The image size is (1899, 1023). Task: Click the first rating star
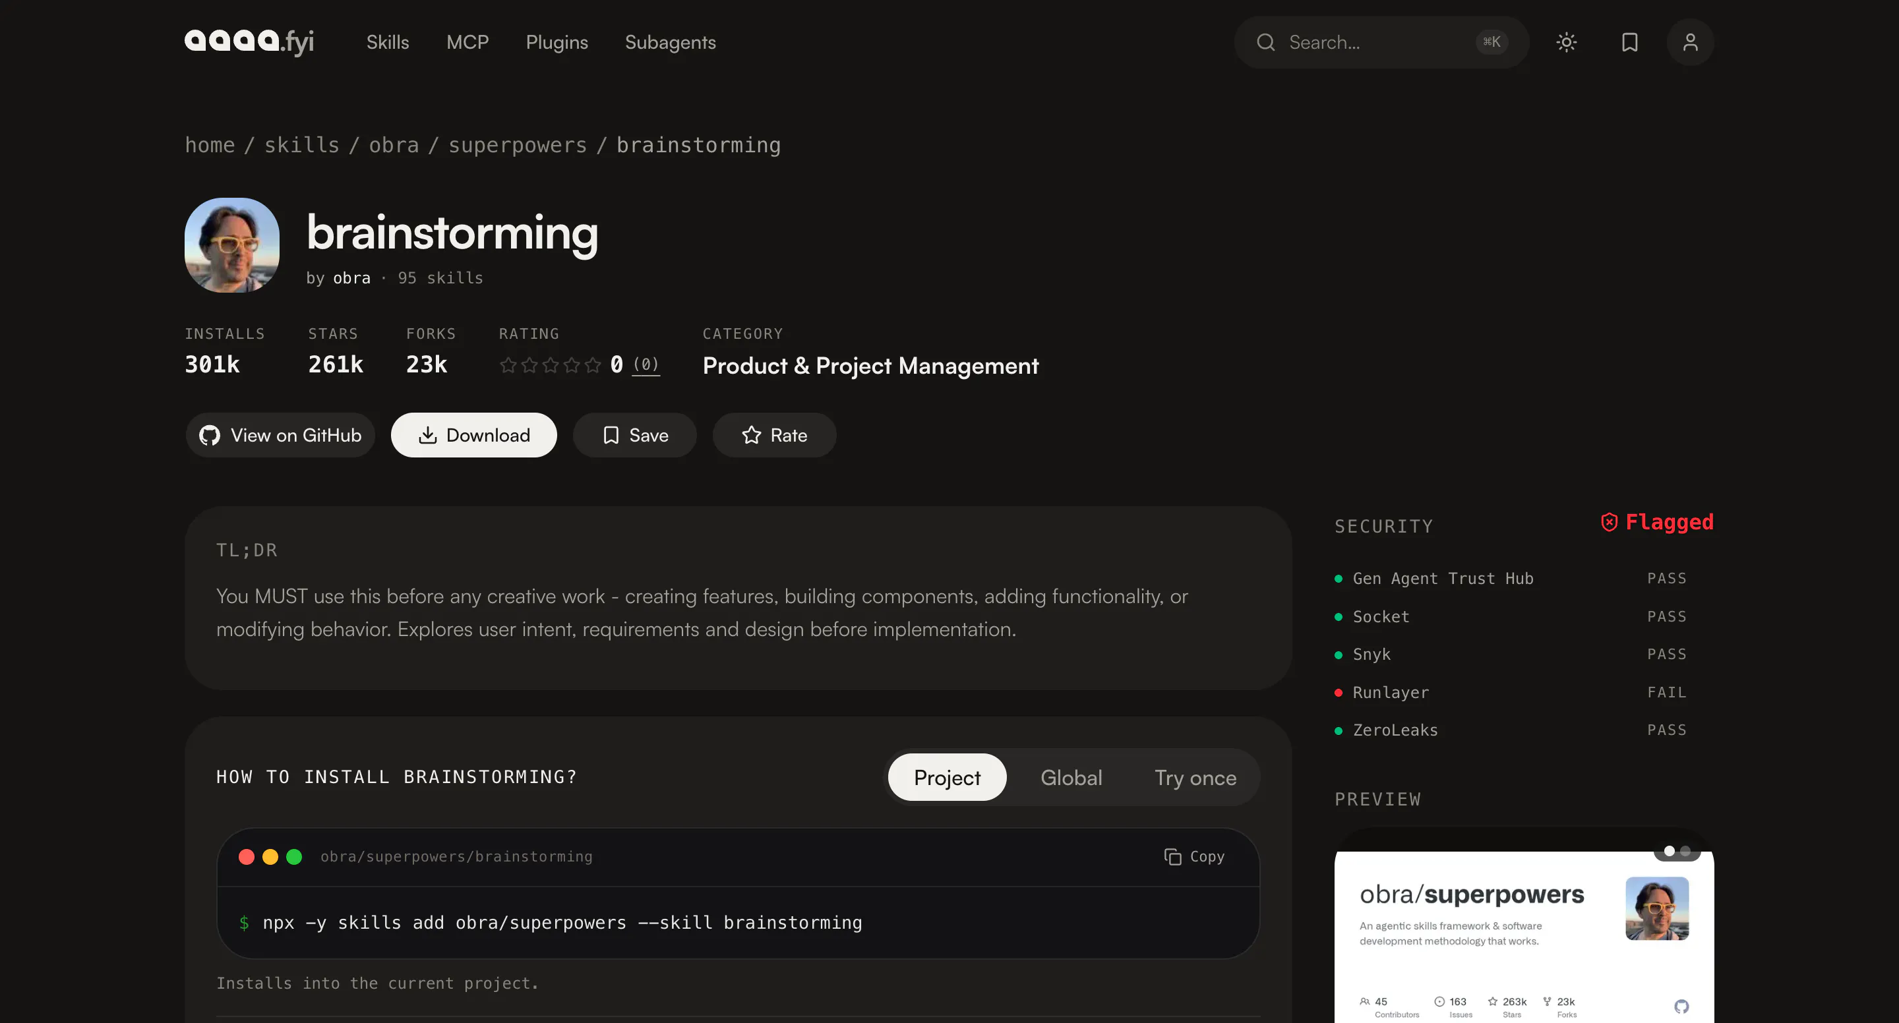point(508,365)
